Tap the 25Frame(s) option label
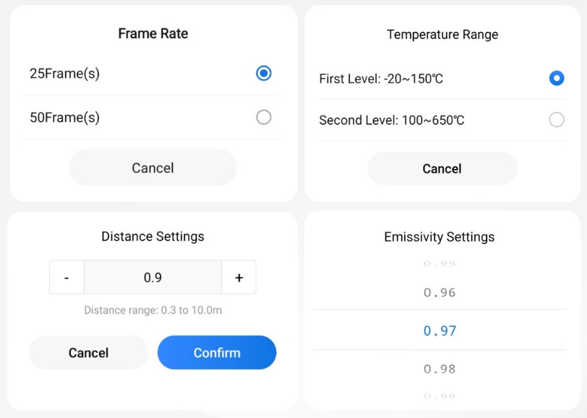The image size is (587, 418). [65, 74]
